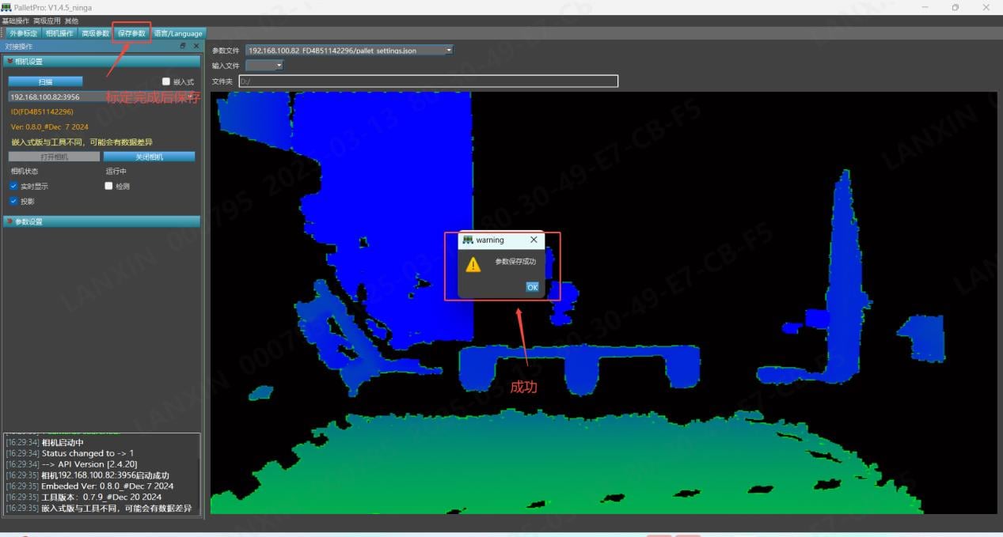Open the 参数文件 dropdown
The height and width of the screenshot is (537, 1003).
[x=349, y=50]
